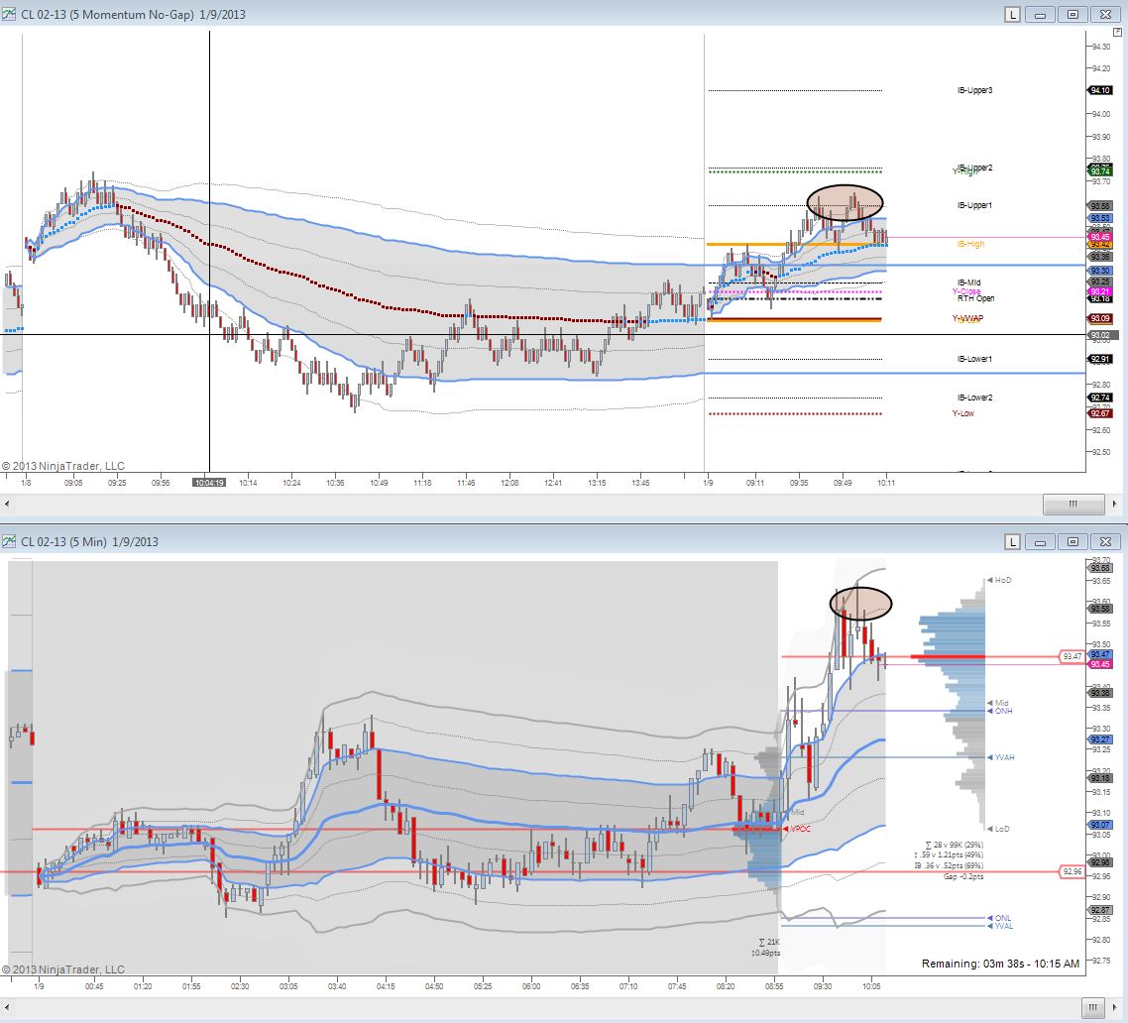
Task: Click the outlined 93.47 line price tag
Action: [x=1072, y=656]
